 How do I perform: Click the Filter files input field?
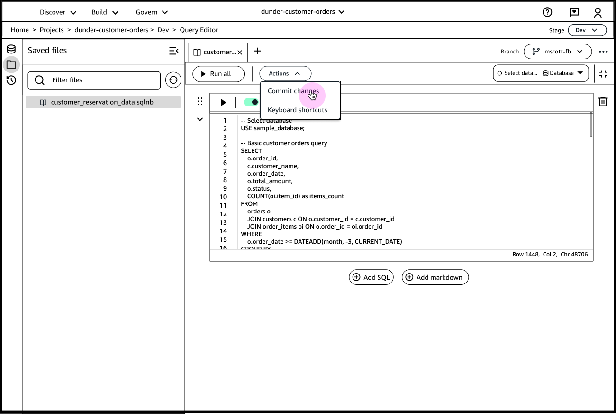(x=94, y=80)
